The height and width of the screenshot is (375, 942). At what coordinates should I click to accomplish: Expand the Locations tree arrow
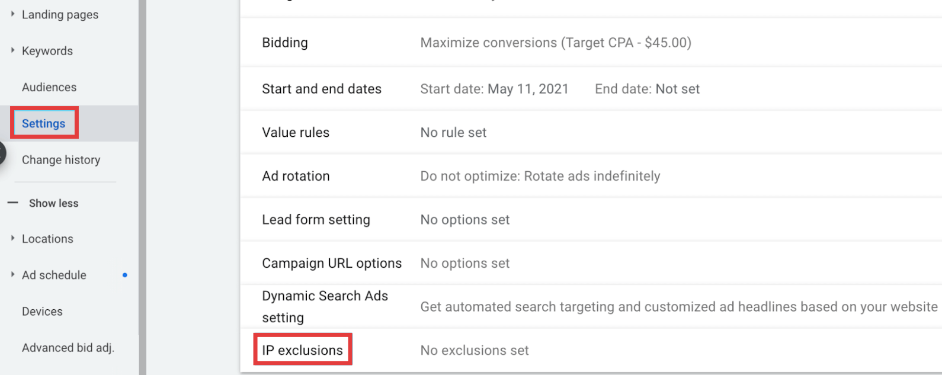(12, 238)
